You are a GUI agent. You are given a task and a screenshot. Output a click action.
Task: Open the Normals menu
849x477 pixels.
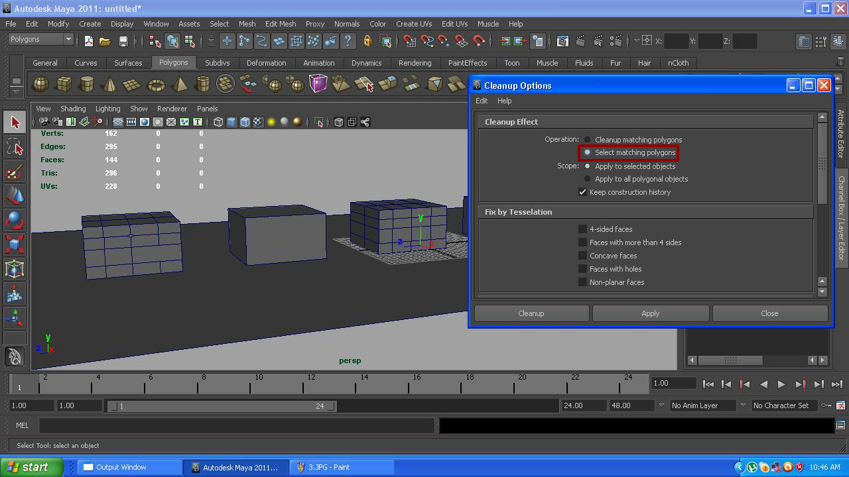(347, 24)
